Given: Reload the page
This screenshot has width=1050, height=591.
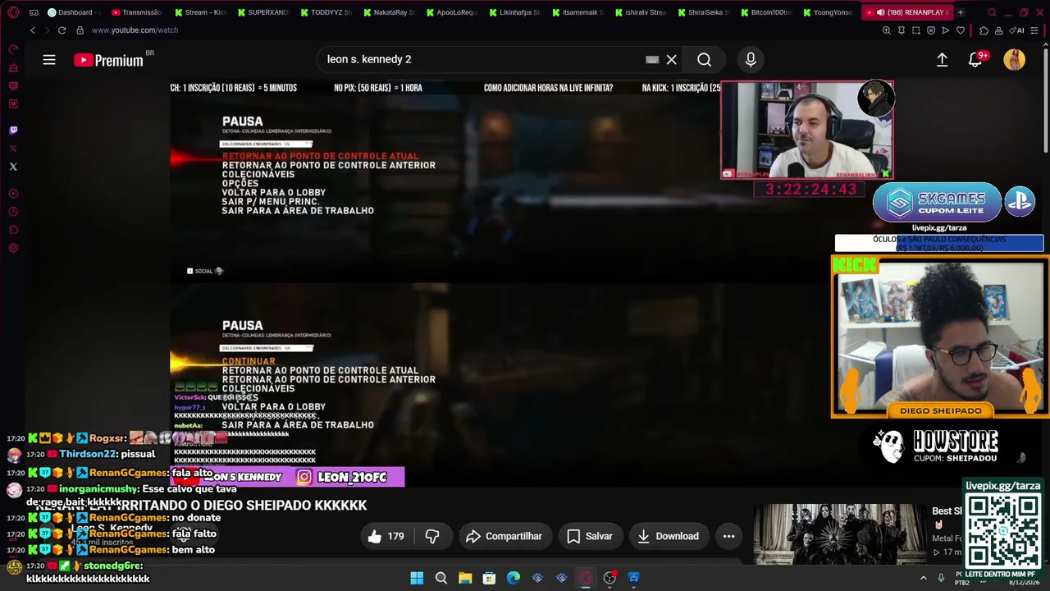Looking at the screenshot, I should coord(62,30).
